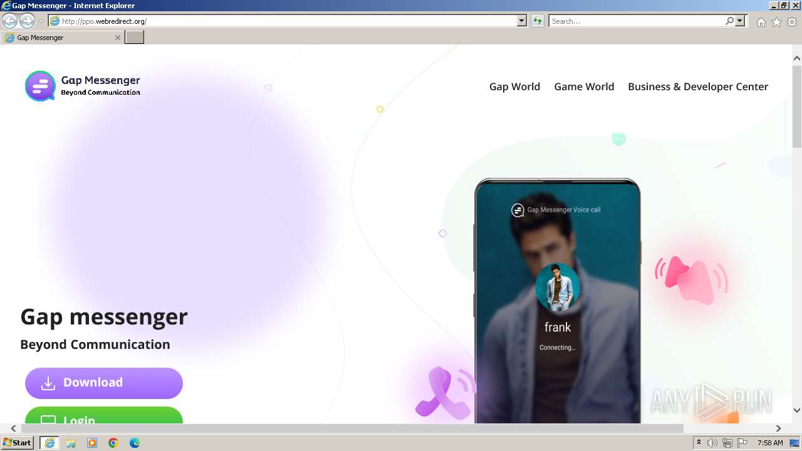Image resolution: width=802 pixels, height=451 pixels.
Task: Click the Gap messenger heading
Action: click(x=104, y=317)
